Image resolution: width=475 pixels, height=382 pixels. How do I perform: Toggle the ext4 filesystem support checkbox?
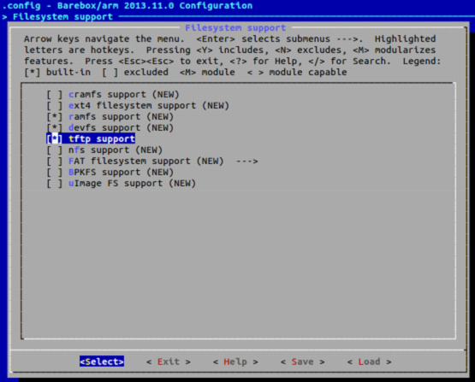coord(55,106)
